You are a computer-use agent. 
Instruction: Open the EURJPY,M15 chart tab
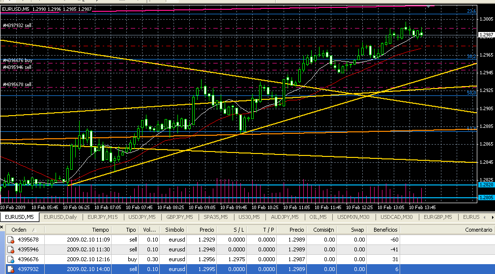[102, 217]
